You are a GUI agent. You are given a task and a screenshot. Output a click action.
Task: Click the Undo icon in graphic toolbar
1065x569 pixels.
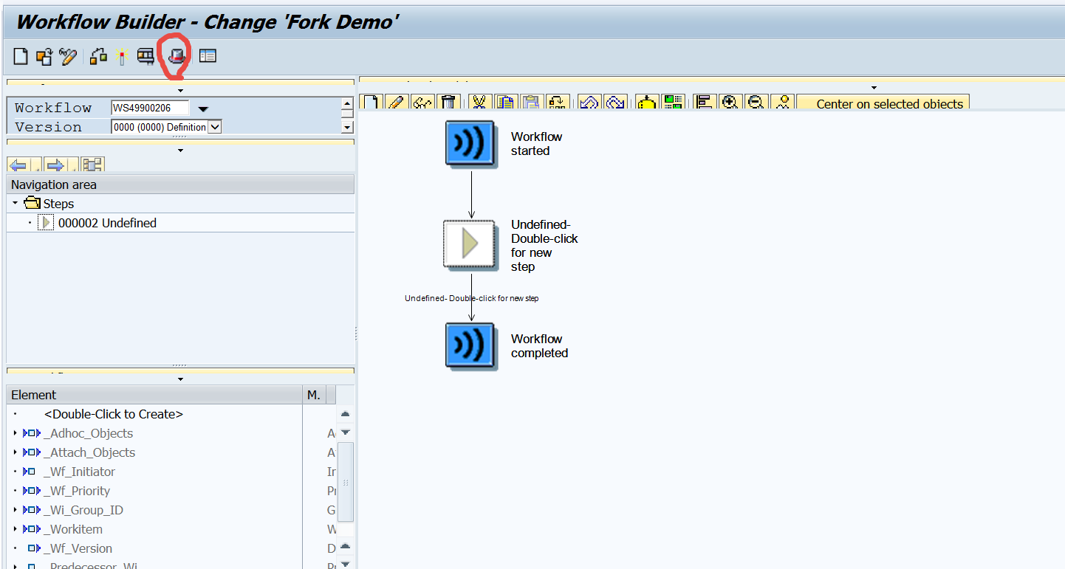(x=589, y=103)
